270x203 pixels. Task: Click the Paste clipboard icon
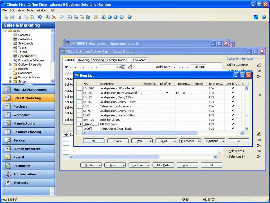point(32,17)
